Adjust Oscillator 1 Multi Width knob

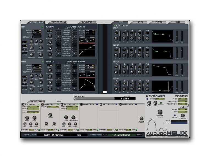click(50, 48)
